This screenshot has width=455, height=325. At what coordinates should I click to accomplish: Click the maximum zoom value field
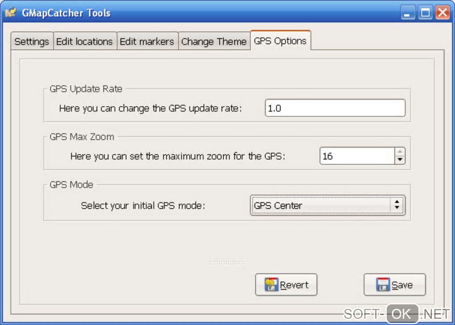(x=357, y=156)
